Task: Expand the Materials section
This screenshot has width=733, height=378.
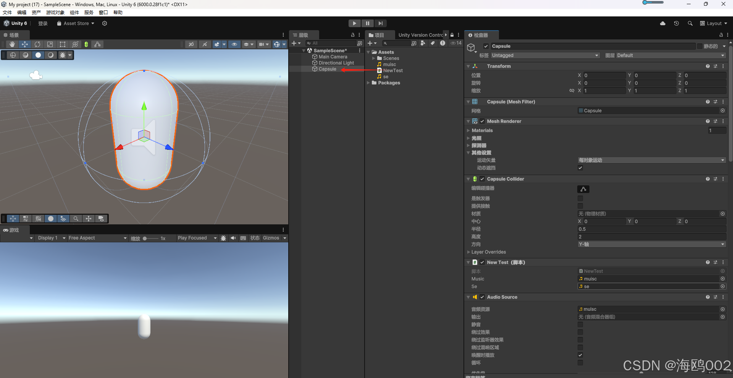Action: [x=468, y=130]
